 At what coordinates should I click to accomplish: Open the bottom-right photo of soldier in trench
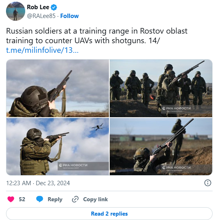click(x=161, y=147)
